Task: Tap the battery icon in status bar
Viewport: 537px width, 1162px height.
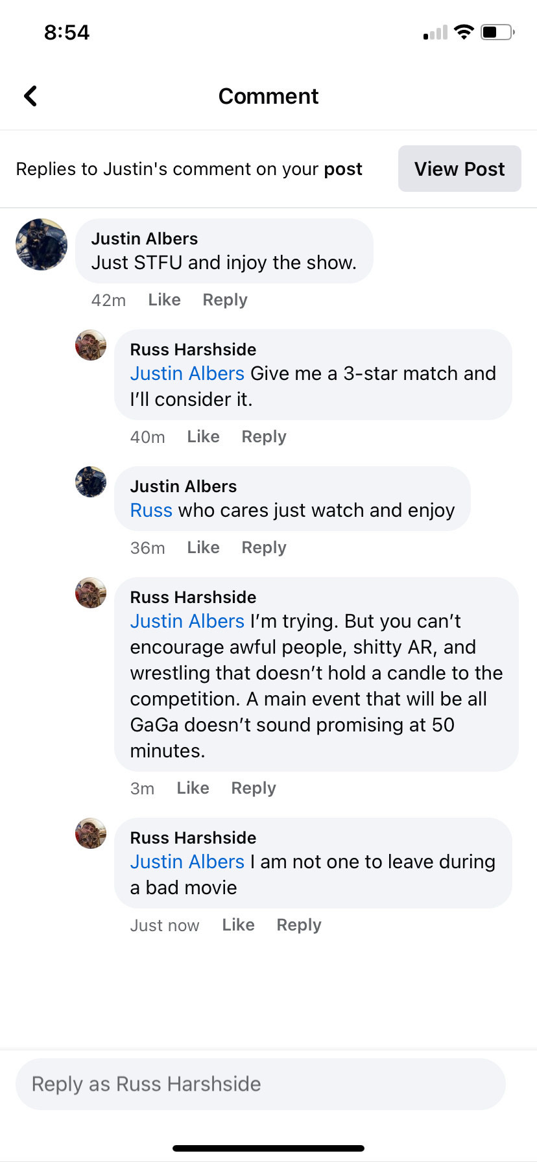Action: click(497, 32)
